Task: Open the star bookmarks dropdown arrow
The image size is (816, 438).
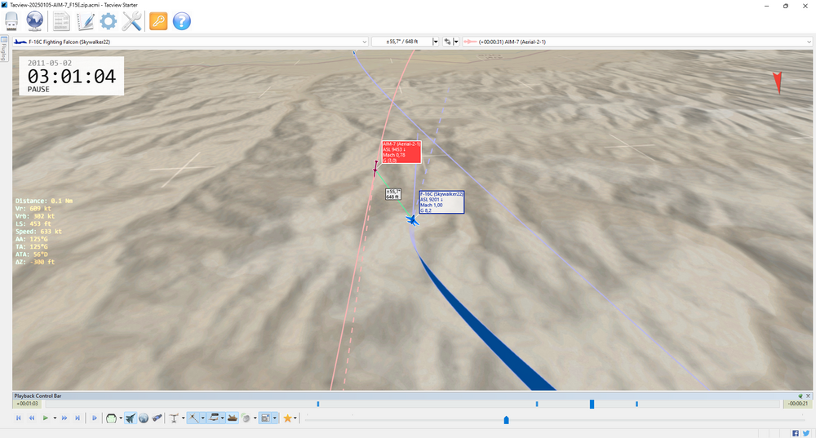Action: point(295,418)
